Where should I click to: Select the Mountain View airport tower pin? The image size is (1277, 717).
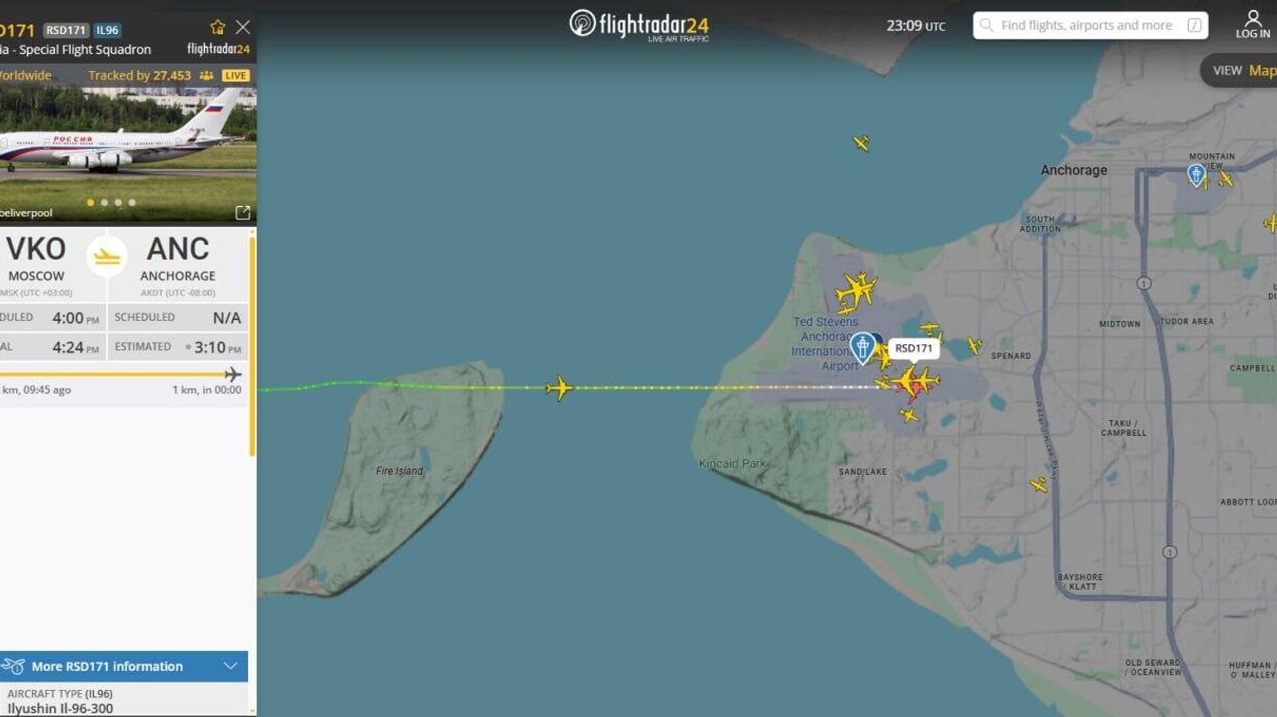pyautogui.click(x=1196, y=176)
